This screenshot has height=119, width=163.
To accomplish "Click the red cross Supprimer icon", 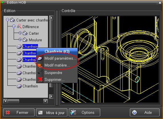I will [x=40, y=79].
